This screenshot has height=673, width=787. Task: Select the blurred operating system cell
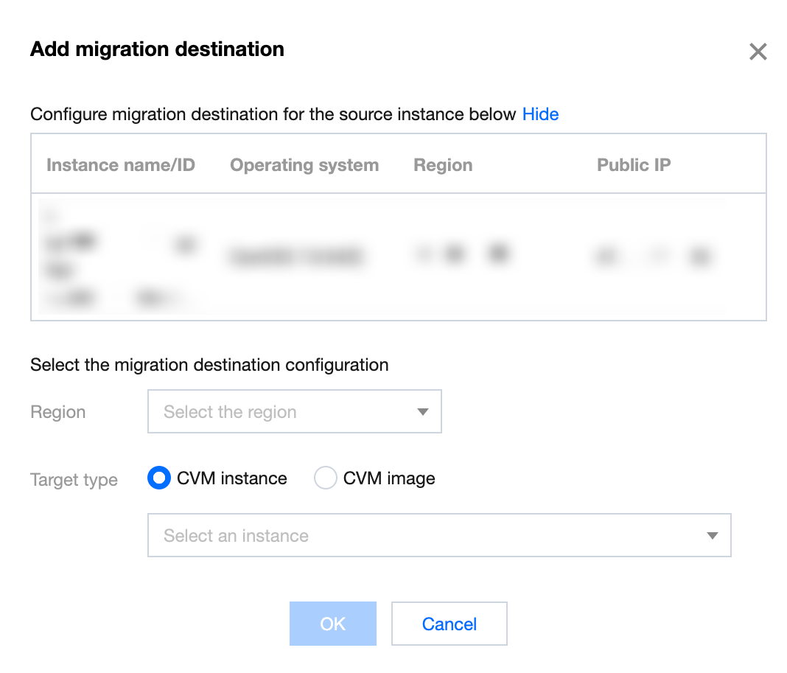(x=296, y=257)
